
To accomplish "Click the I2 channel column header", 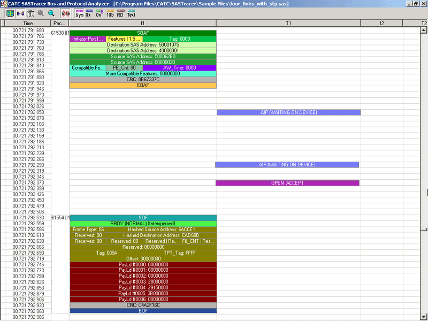I will 381,23.
